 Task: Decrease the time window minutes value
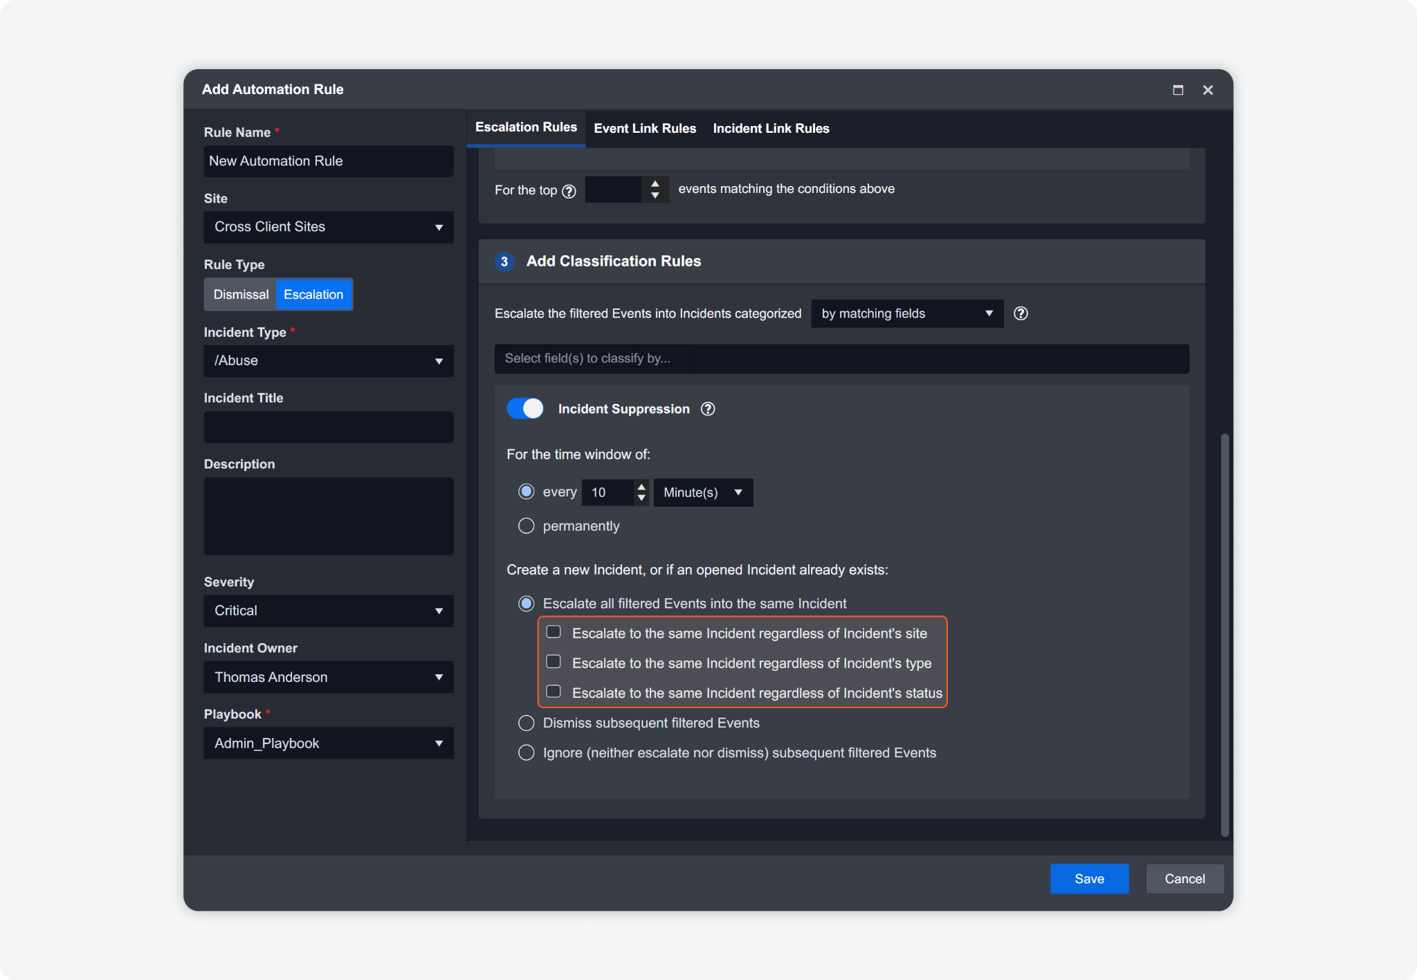coord(641,497)
